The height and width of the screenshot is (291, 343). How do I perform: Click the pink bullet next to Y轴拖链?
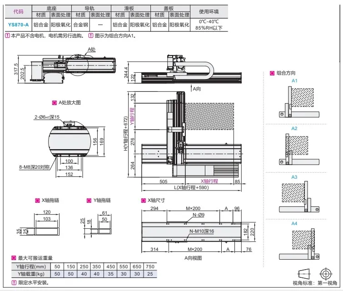click(x=89, y=201)
